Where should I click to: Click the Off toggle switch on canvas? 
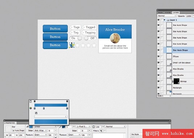pos(90,38)
